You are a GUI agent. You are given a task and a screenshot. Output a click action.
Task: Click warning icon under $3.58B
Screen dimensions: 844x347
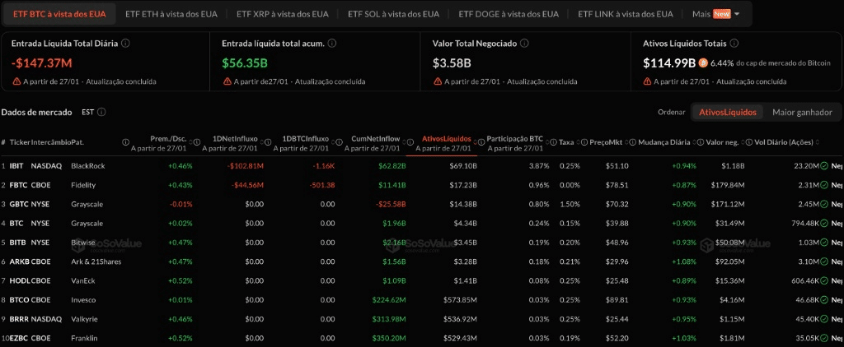(x=437, y=81)
